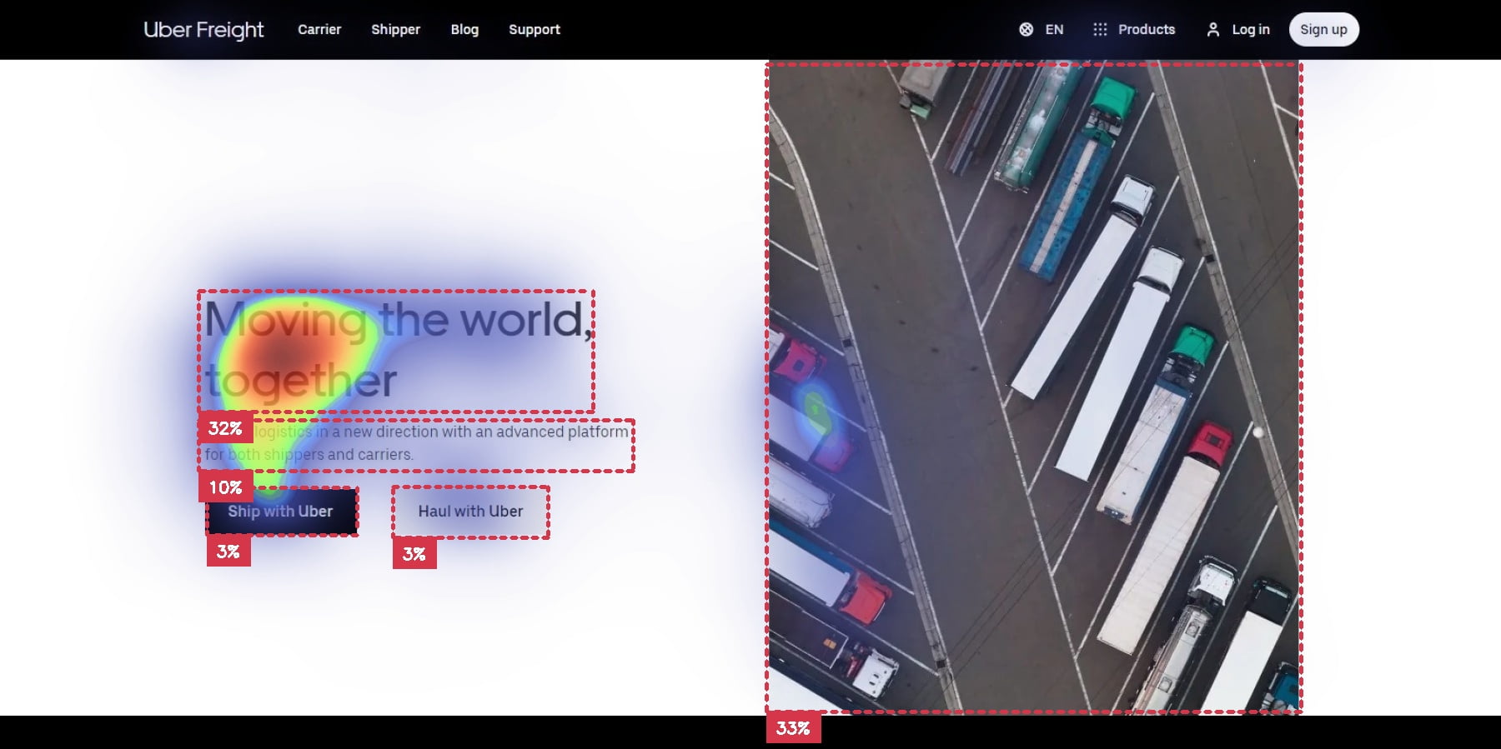This screenshot has width=1501, height=749.
Task: Select the EN language label
Action: point(1054,30)
